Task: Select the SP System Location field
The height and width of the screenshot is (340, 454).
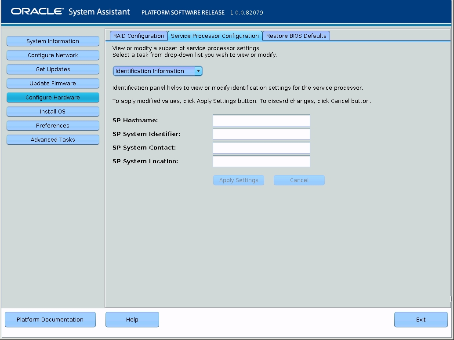Action: (262, 161)
